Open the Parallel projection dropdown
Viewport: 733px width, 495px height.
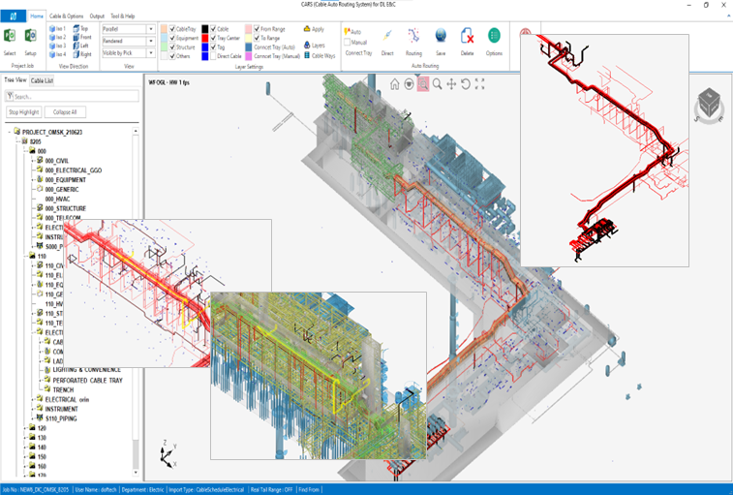151,29
